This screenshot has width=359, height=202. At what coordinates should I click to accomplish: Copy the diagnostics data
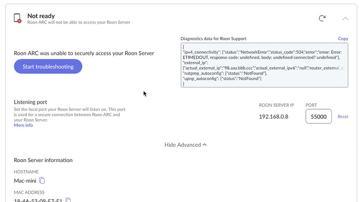pyautogui.click(x=343, y=39)
